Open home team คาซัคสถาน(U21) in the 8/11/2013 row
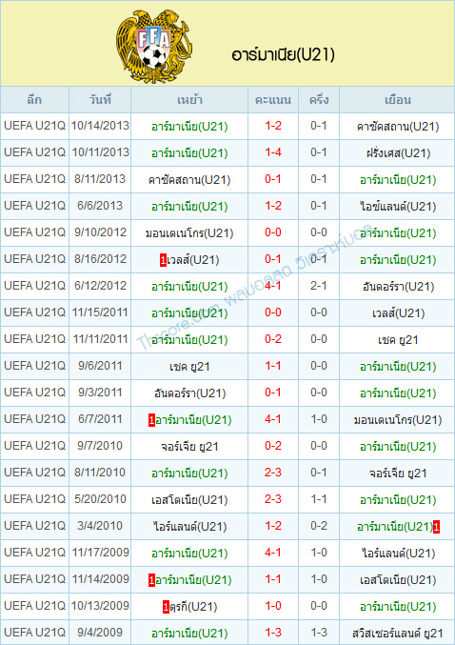 pyautogui.click(x=189, y=180)
